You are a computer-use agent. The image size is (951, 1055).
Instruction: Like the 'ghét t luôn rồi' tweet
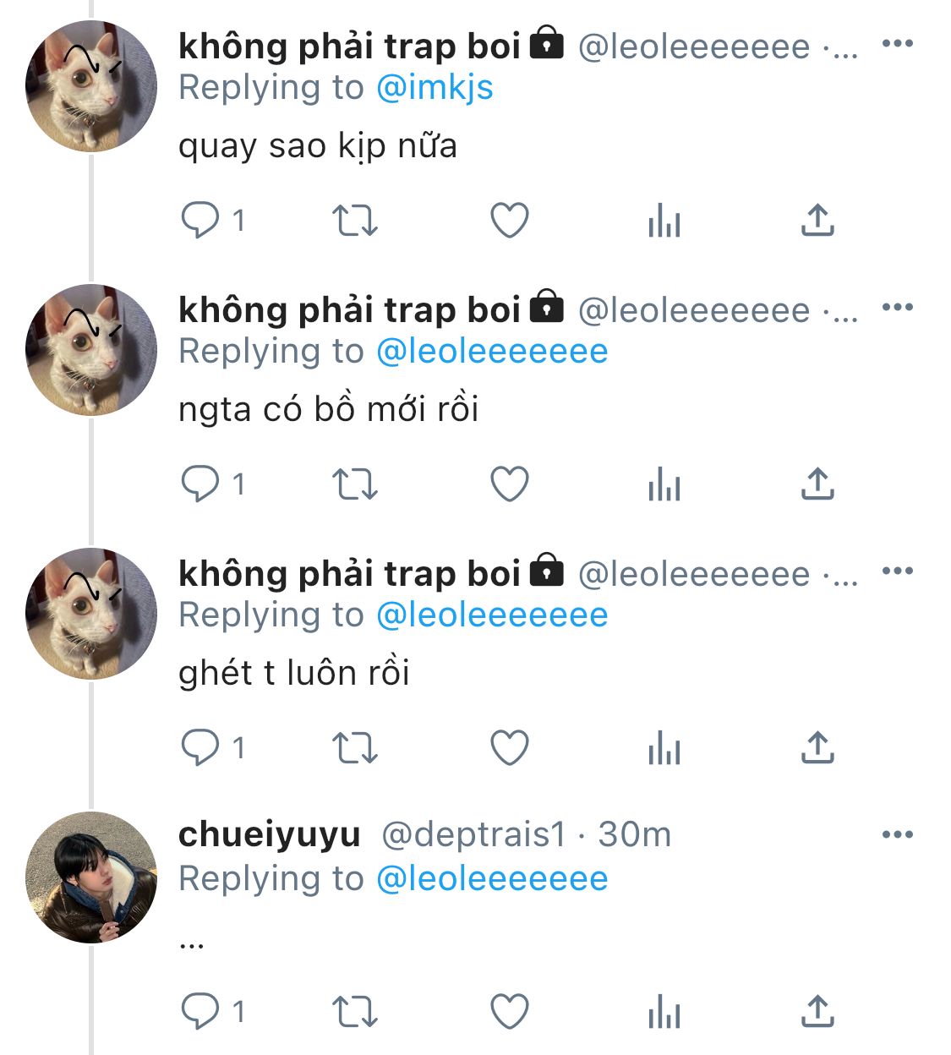pyautogui.click(x=510, y=748)
